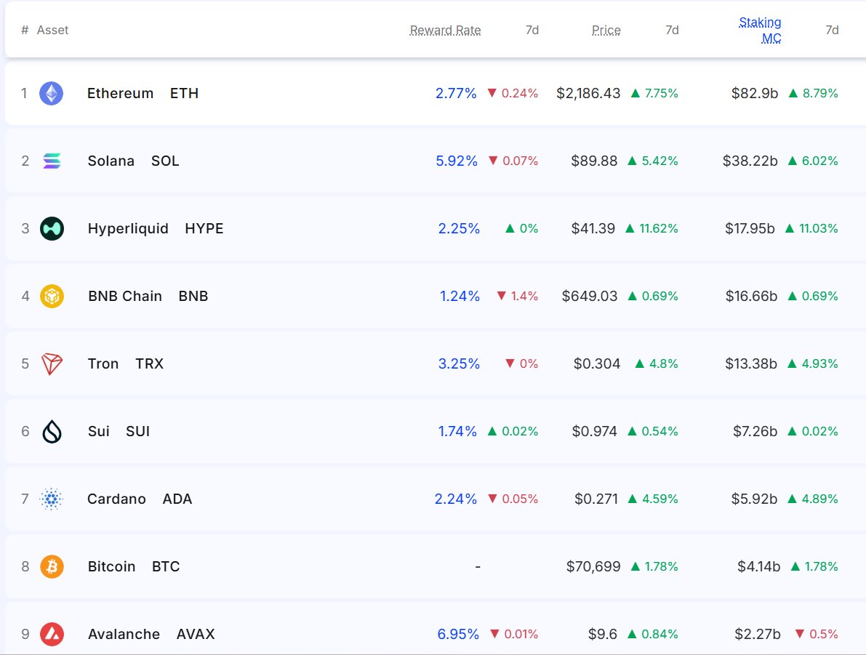Screen dimensions: 866x655
Task: Open the Hyperliquid asset name
Action: (x=128, y=229)
